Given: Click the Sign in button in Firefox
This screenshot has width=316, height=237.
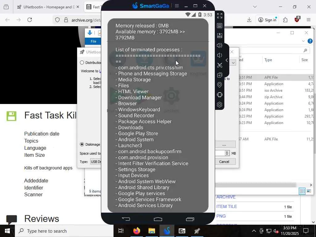Looking at the screenshot, I should coord(267,20).
